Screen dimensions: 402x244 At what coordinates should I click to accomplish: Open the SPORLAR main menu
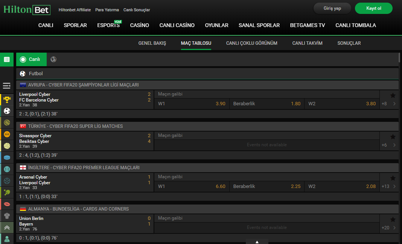point(75,25)
